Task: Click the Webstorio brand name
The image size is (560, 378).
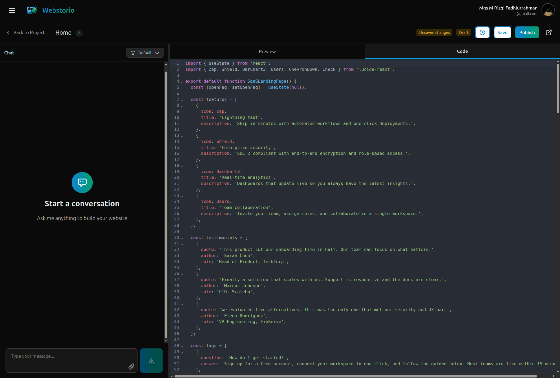Action: [x=58, y=10]
